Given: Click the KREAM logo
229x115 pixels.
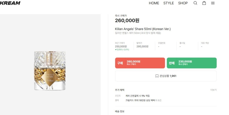Looking at the screenshot, I should pyautogui.click(x=10, y=3).
